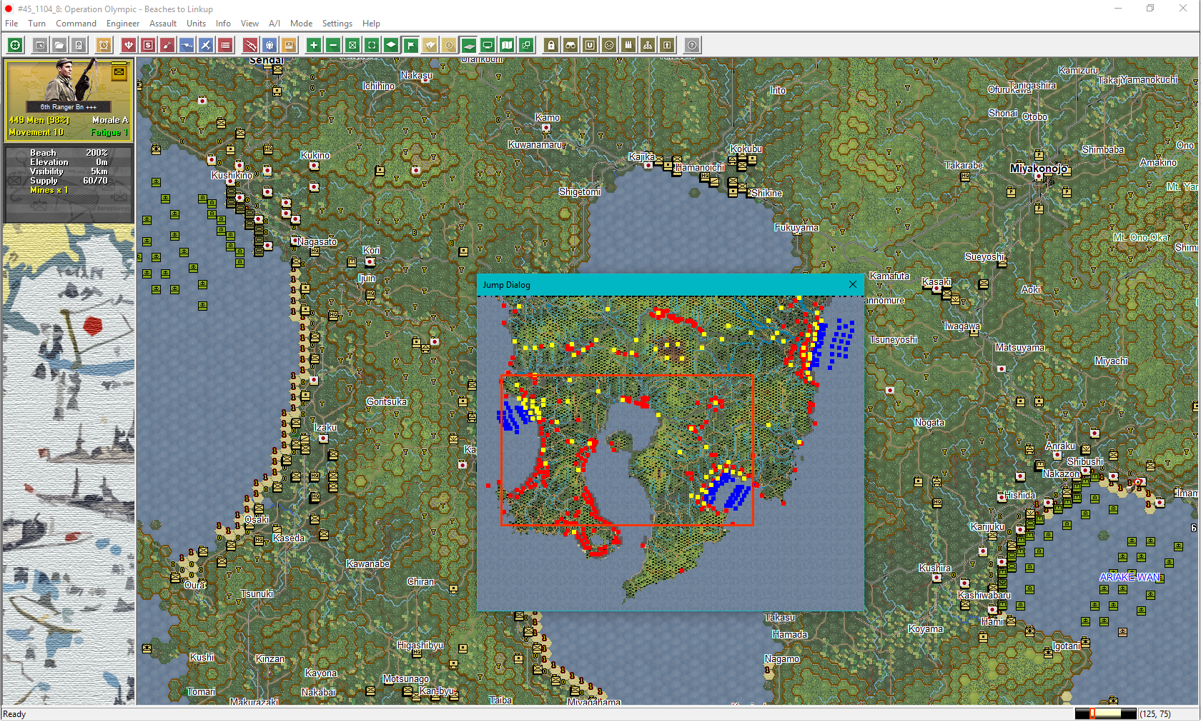Open file using the folder toolbar icon
Viewport: 1201px width, 722px height.
point(59,45)
